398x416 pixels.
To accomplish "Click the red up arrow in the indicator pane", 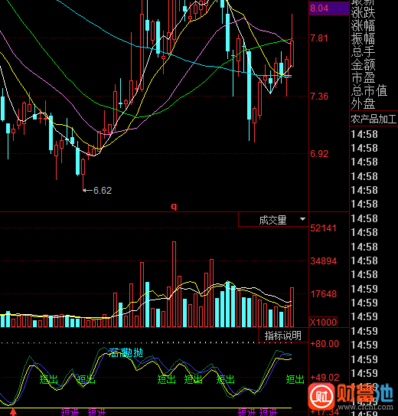I will [13, 411].
